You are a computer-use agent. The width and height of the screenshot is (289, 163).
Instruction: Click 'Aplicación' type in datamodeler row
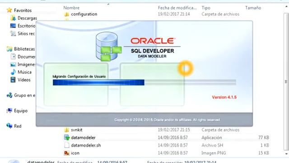pos(212,138)
